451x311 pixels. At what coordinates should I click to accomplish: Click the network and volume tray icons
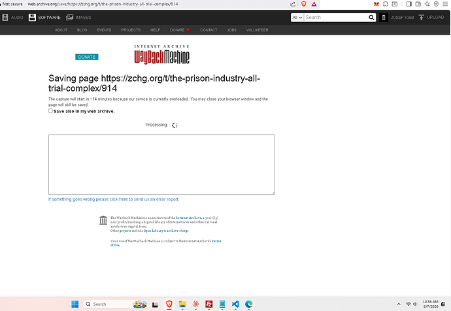pyautogui.click(x=412, y=304)
